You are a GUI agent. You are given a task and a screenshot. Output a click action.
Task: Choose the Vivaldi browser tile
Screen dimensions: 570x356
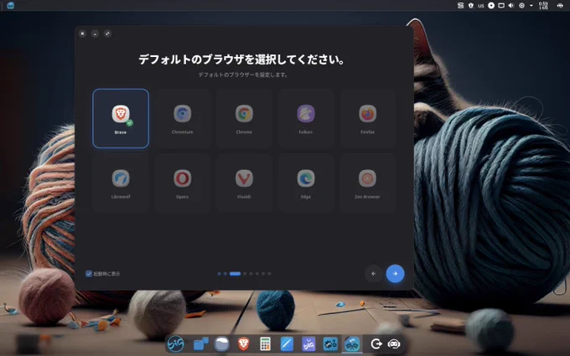[244, 183]
